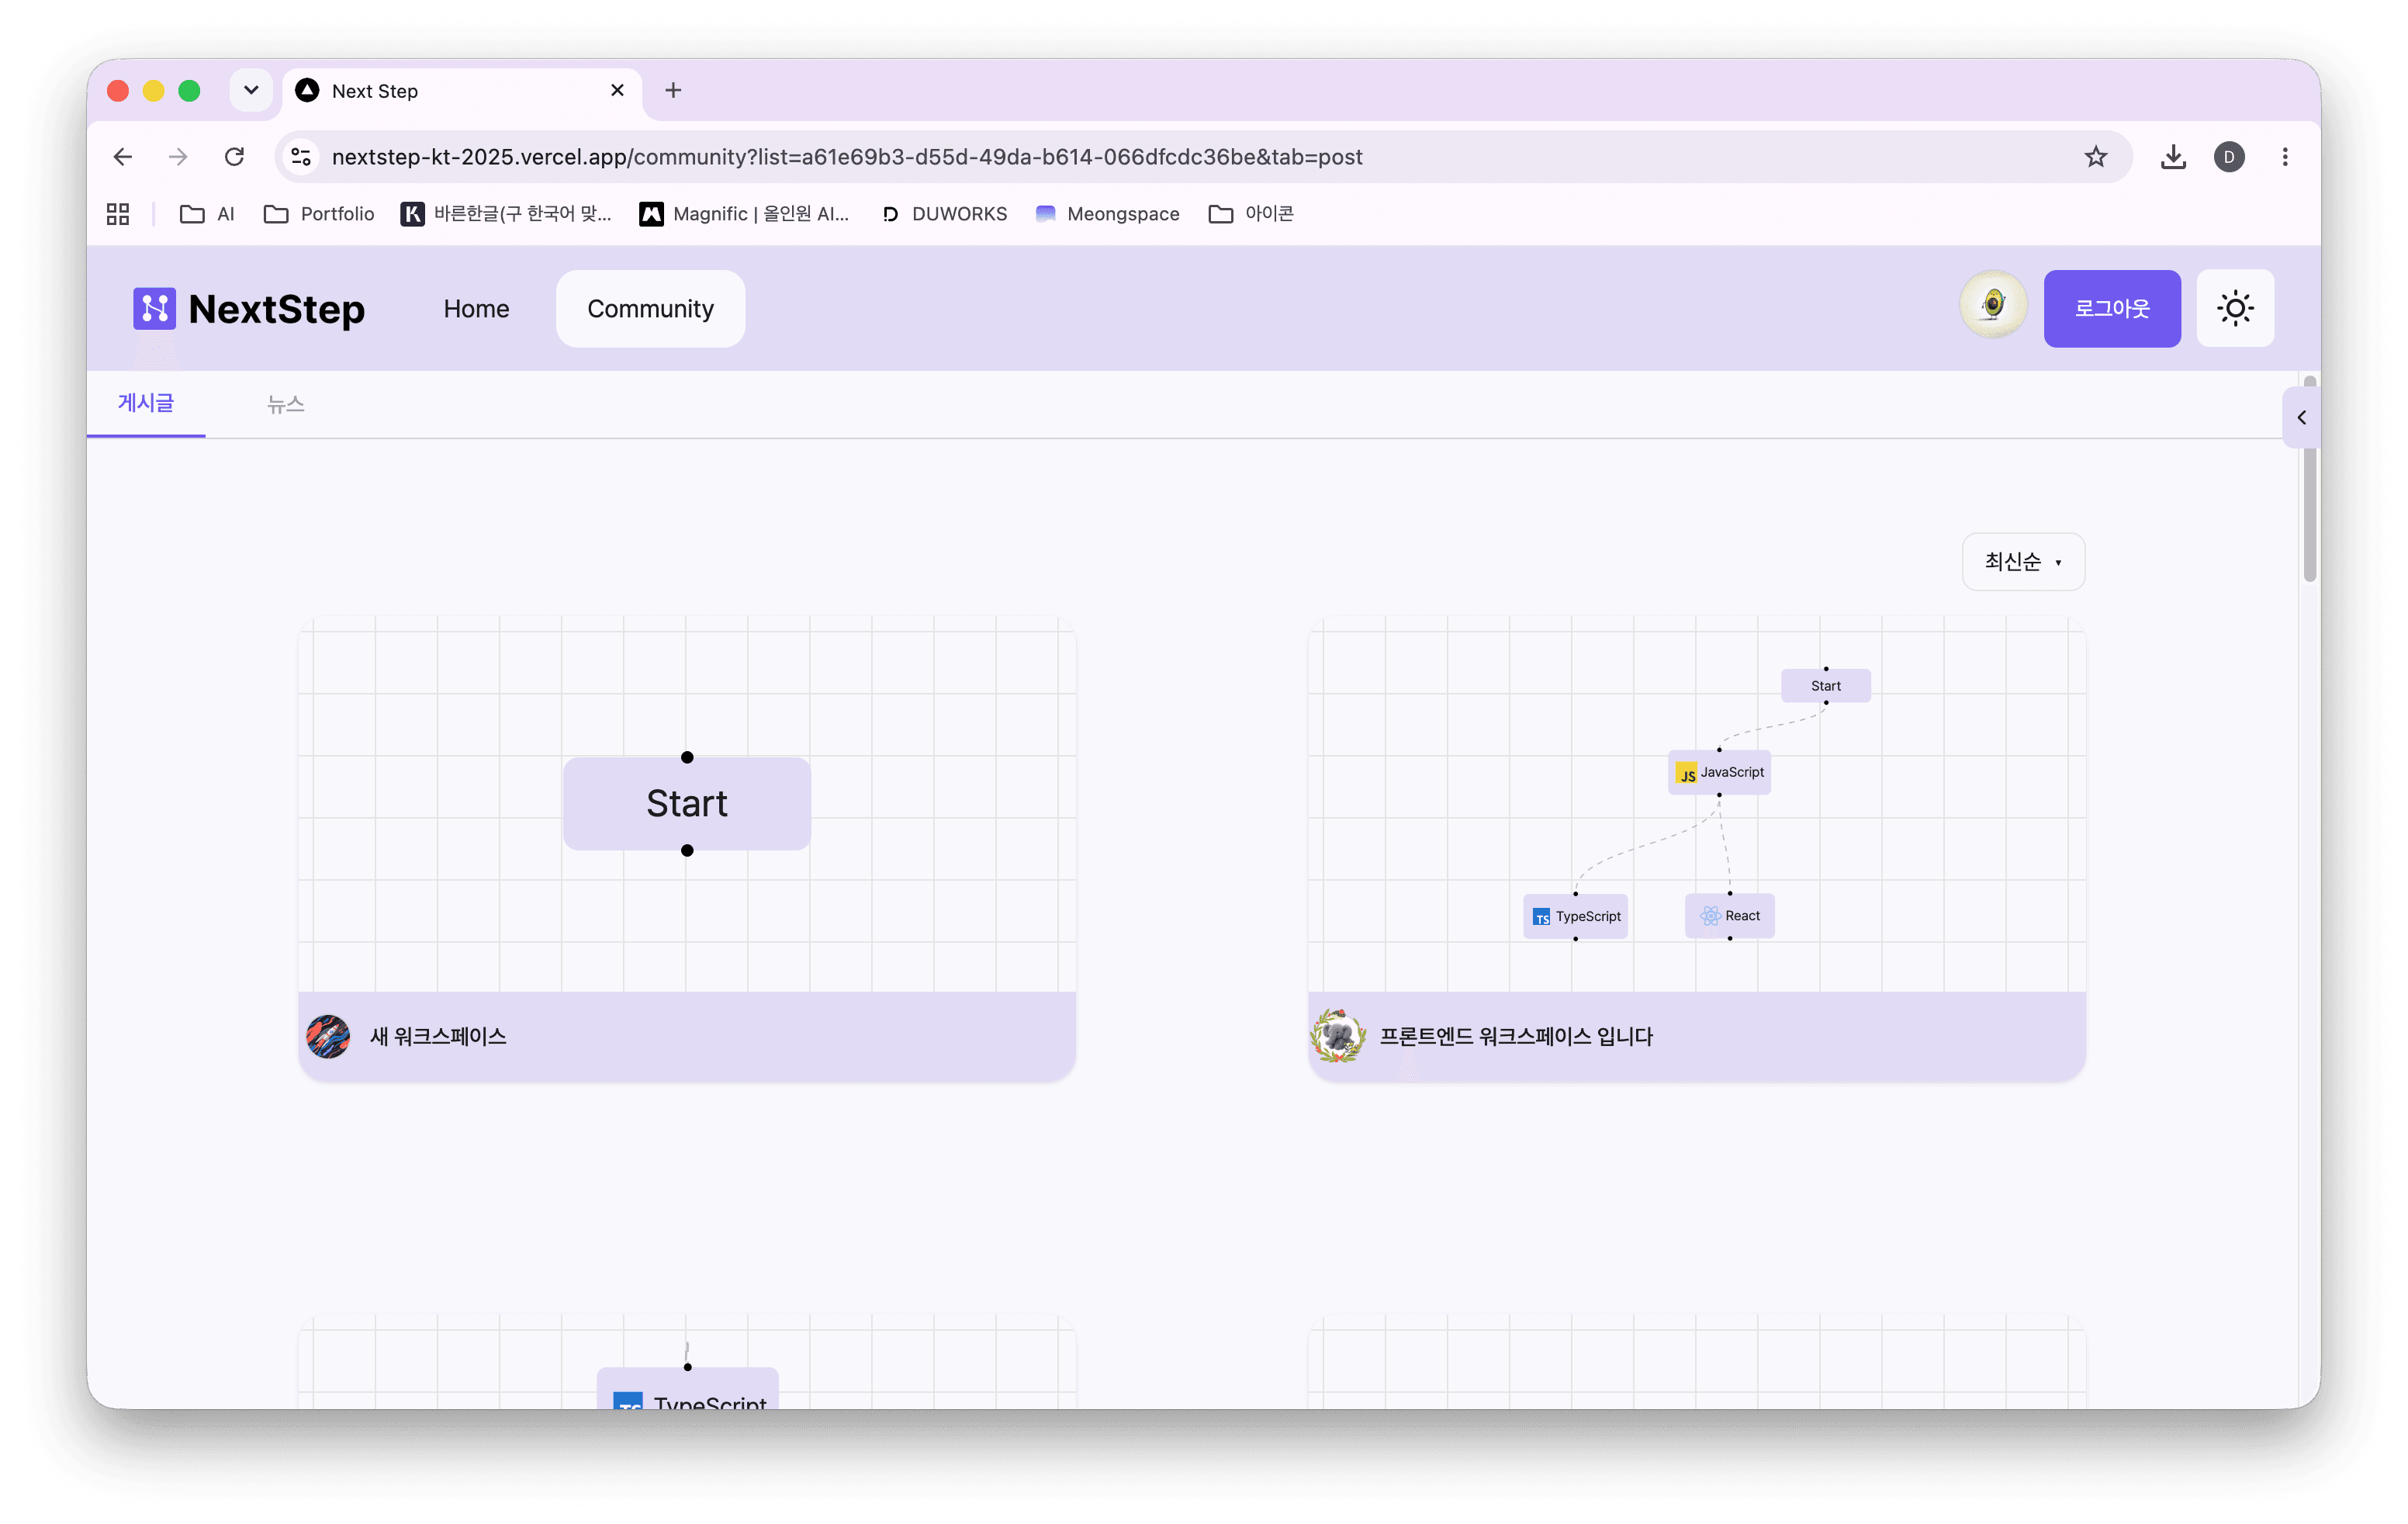Open the Chrome profile D avatar
This screenshot has height=1524, width=2408.
pos(2228,157)
